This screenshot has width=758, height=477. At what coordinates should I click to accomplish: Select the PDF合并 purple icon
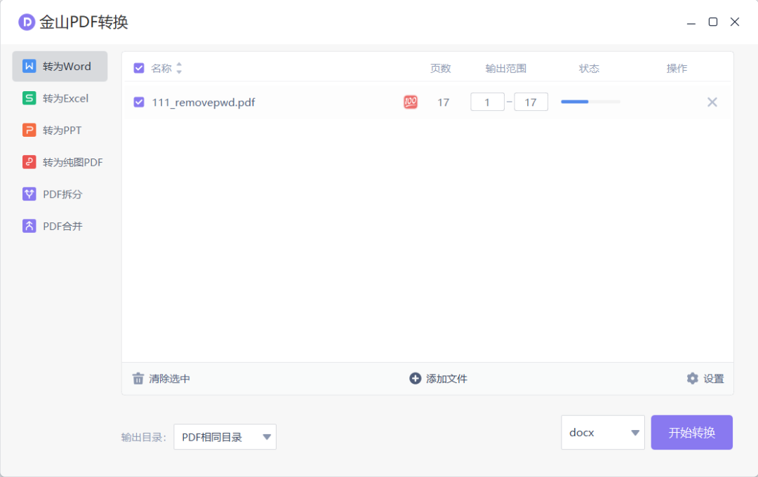coord(29,226)
